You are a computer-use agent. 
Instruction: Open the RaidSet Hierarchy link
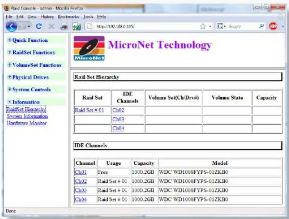click(26, 109)
